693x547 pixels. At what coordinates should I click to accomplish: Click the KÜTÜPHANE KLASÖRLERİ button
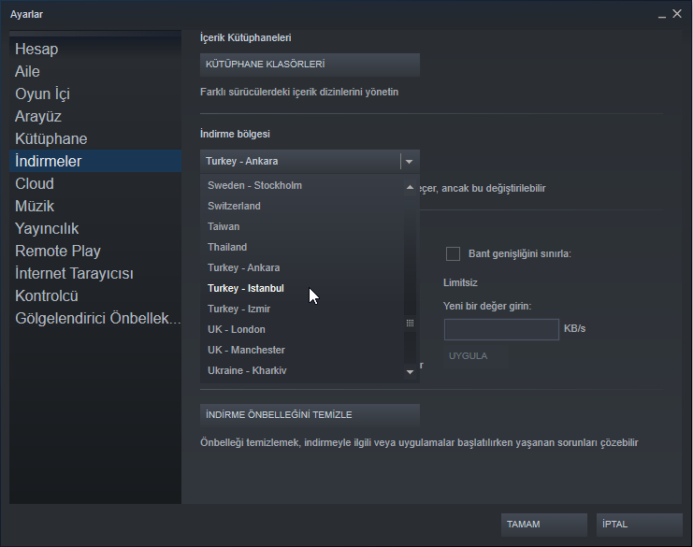pyautogui.click(x=310, y=65)
